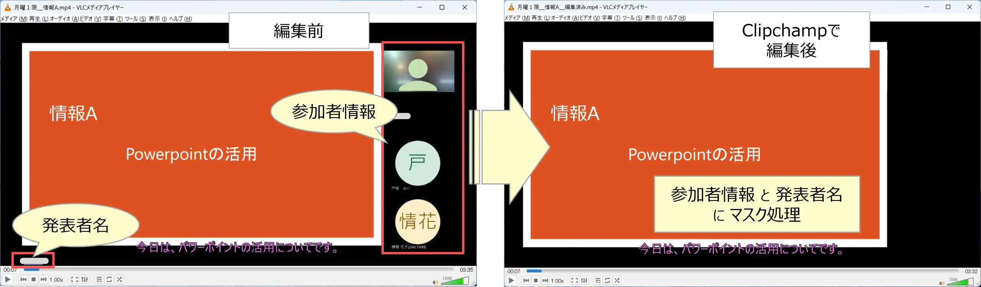Skip to next track in right player

(x=545, y=281)
